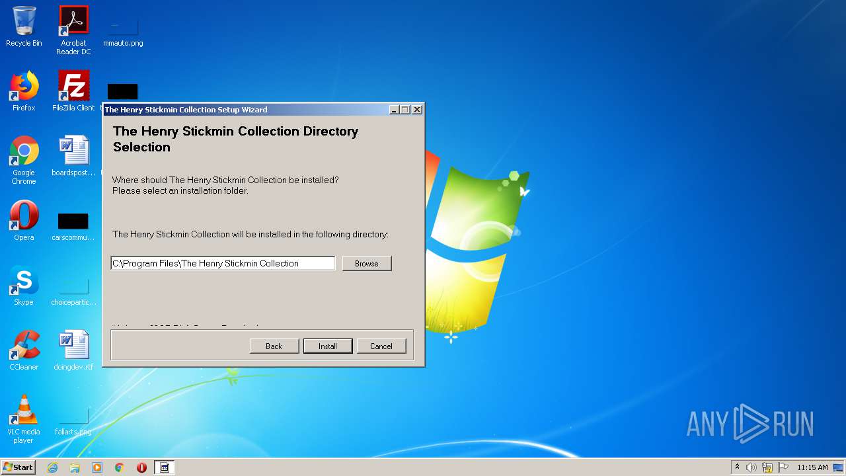This screenshot has width=846, height=476.
Task: Open Action Center flag icon
Action: click(x=783, y=467)
